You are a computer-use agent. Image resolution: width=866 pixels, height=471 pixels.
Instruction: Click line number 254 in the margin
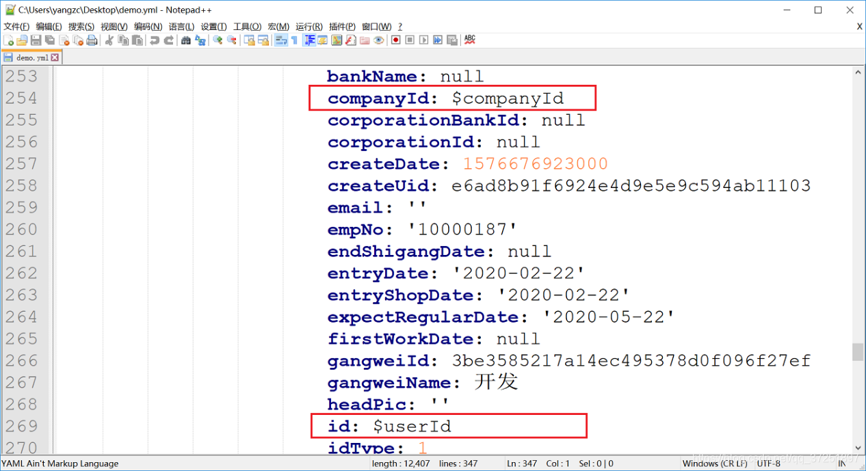pyautogui.click(x=21, y=98)
